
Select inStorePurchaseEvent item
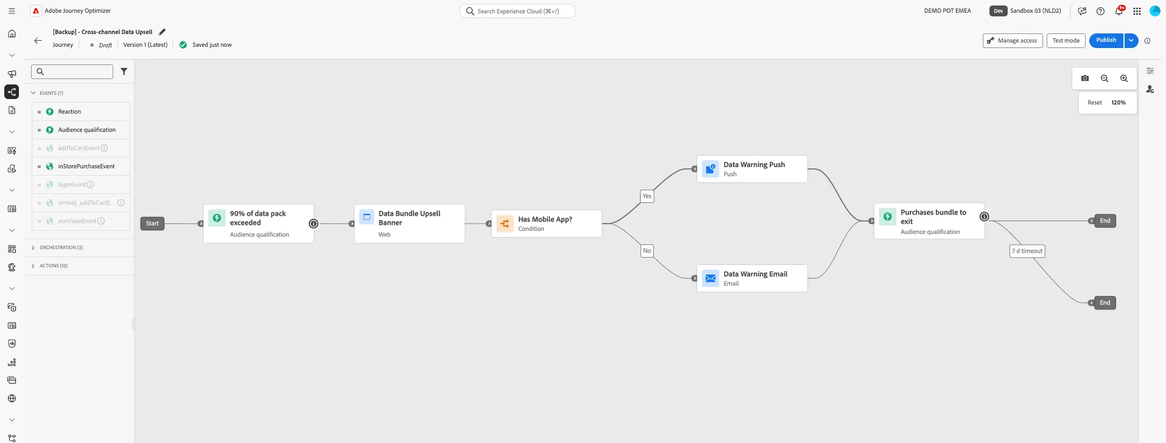[x=81, y=167]
